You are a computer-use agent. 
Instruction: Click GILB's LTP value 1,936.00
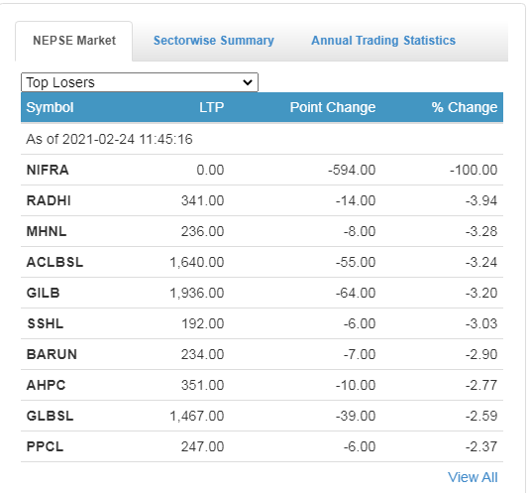pos(197,293)
